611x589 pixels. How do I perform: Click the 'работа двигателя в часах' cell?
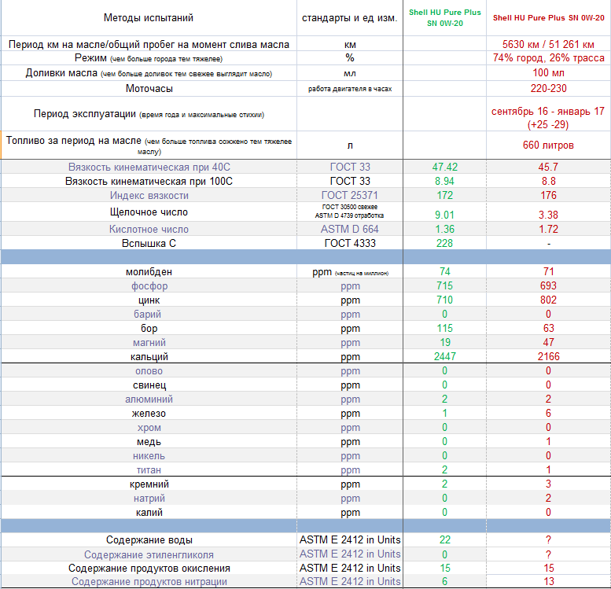350,89
